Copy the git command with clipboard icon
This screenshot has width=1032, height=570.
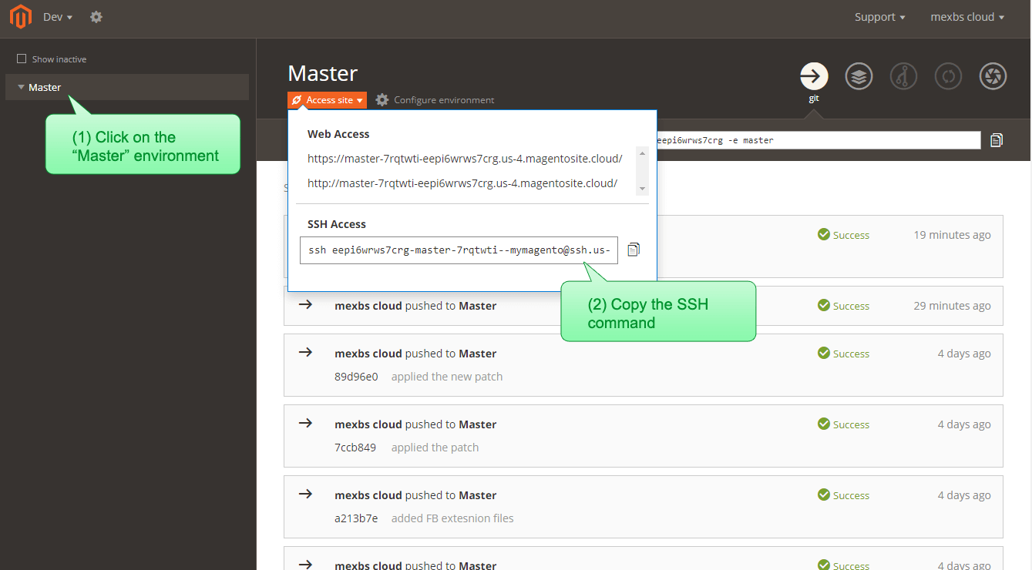997,140
